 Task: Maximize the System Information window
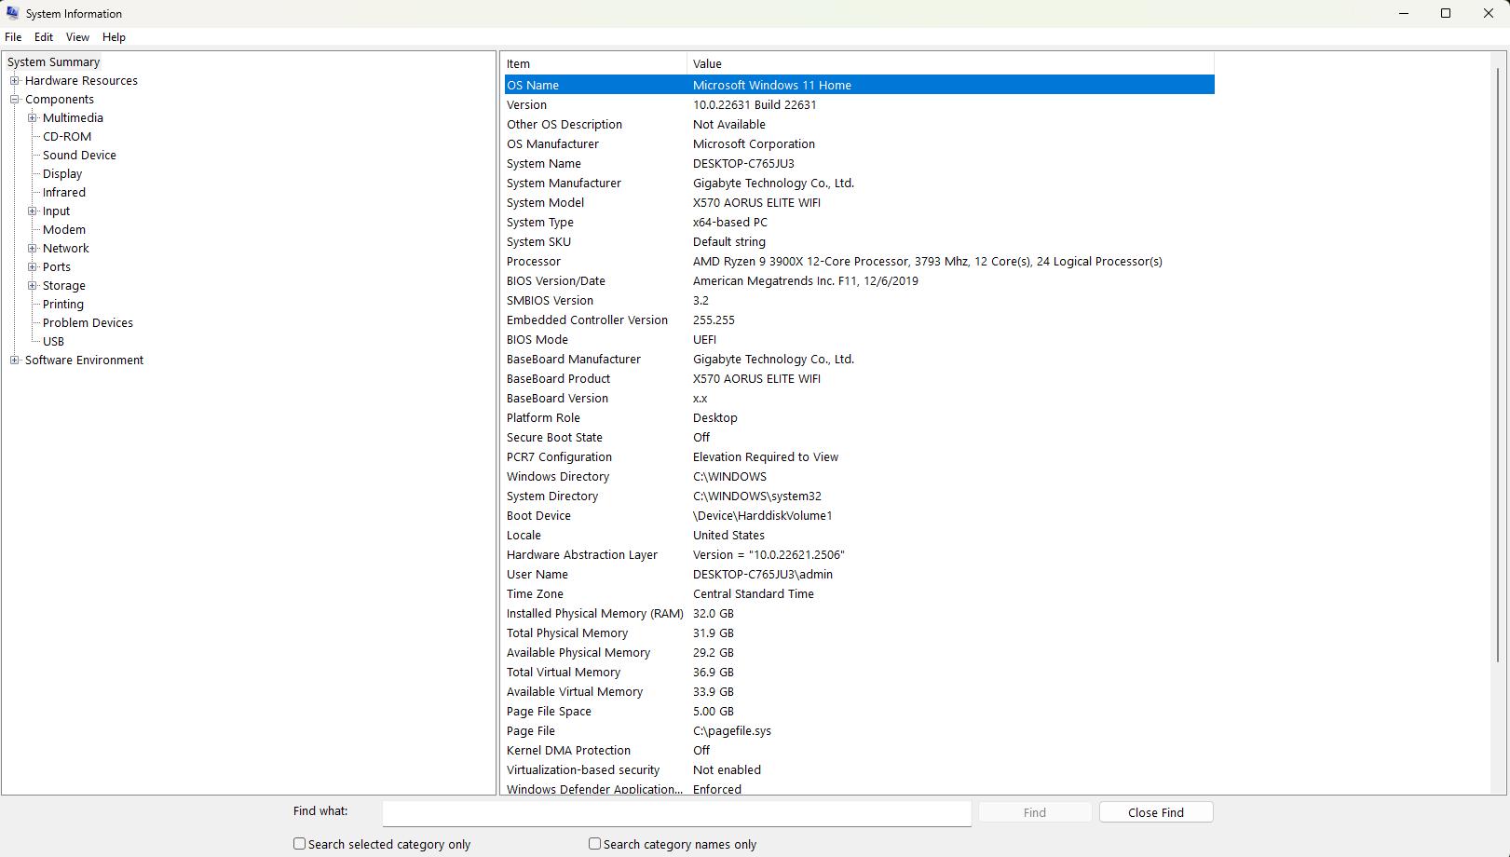(1446, 13)
